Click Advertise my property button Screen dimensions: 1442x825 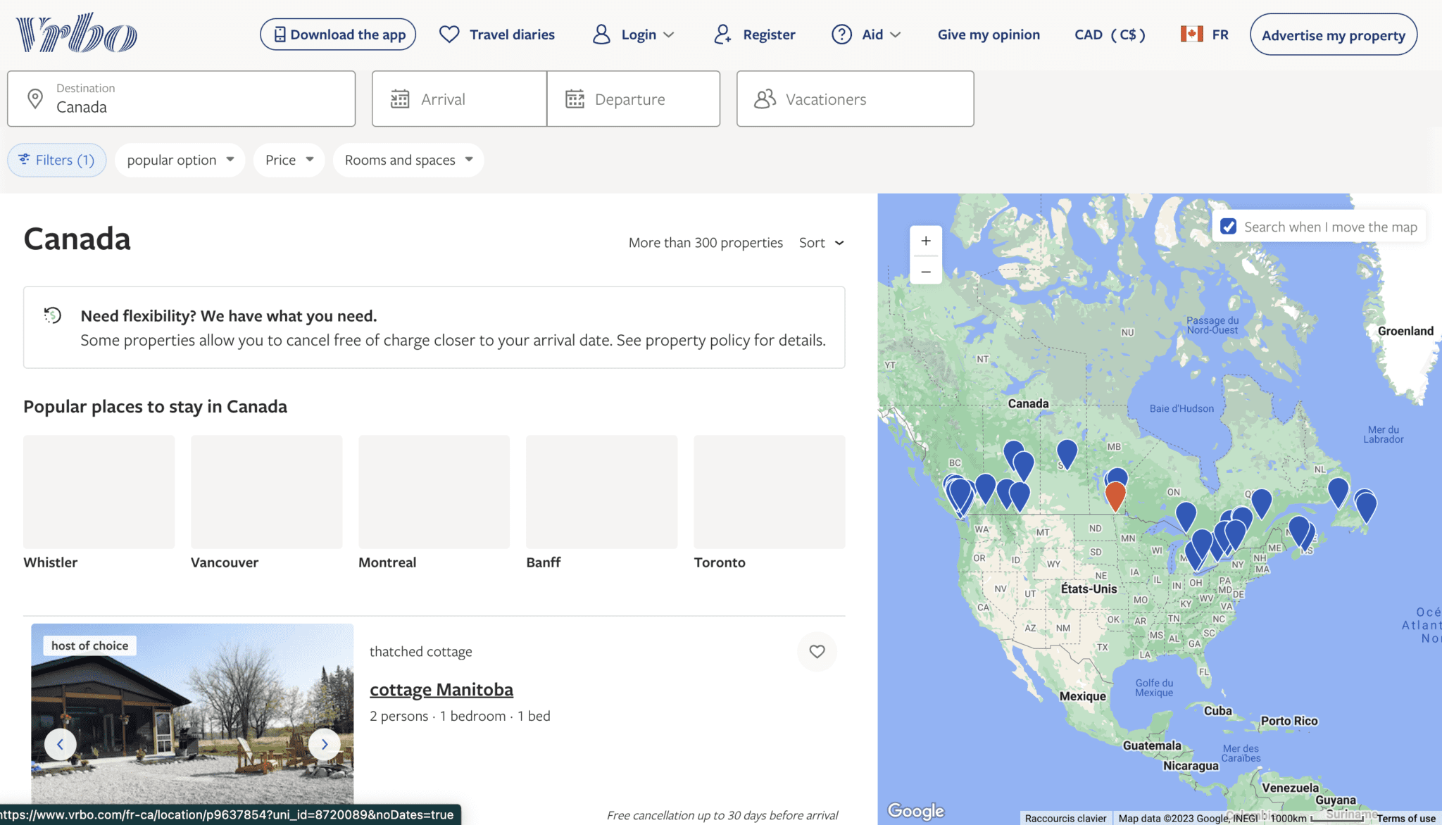(x=1334, y=34)
